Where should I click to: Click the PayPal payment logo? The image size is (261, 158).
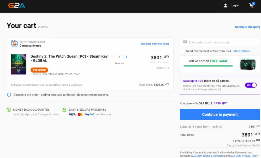point(89,114)
